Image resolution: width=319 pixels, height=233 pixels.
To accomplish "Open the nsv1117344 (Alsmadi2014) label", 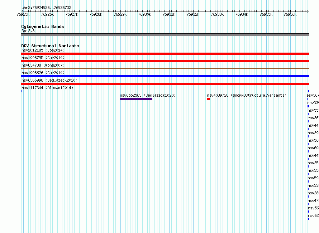I will (47, 88).
